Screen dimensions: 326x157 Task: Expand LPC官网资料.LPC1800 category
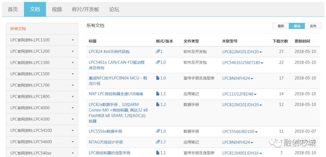(x=42, y=96)
